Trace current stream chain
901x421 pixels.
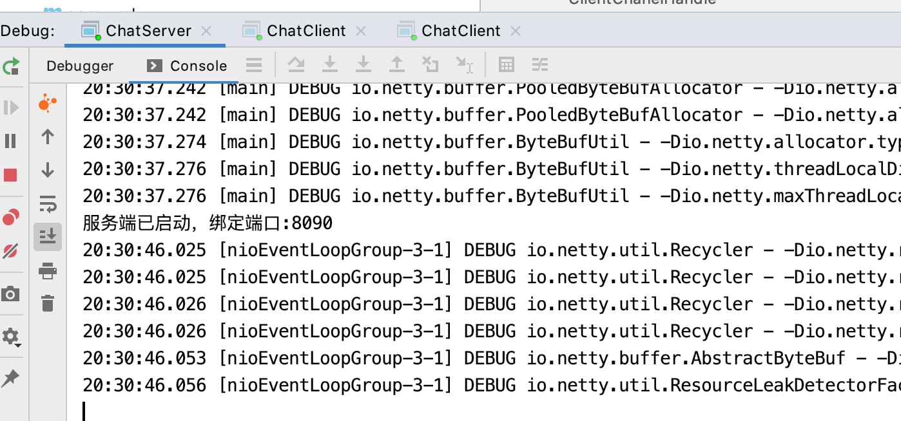[x=540, y=64]
